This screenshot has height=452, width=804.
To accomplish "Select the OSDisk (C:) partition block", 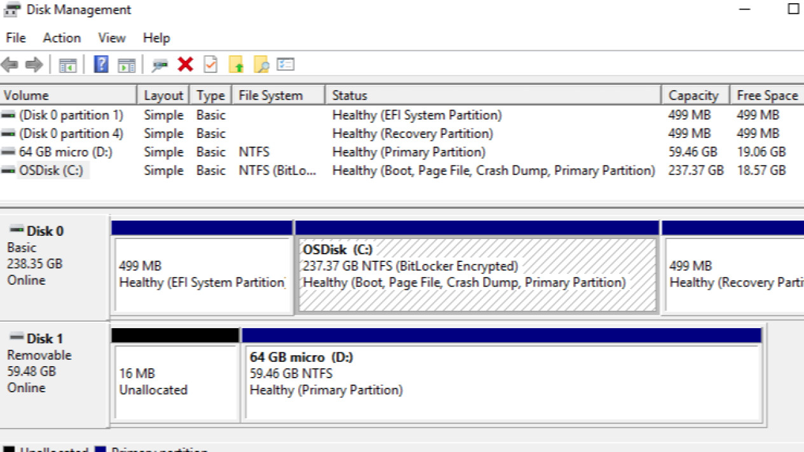I will pyautogui.click(x=477, y=274).
